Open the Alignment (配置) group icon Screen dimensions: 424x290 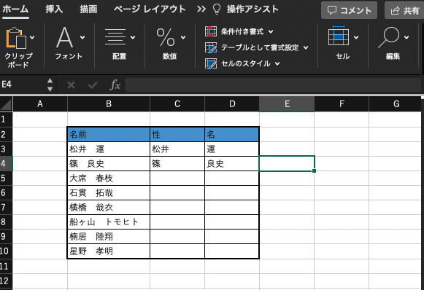115,37
